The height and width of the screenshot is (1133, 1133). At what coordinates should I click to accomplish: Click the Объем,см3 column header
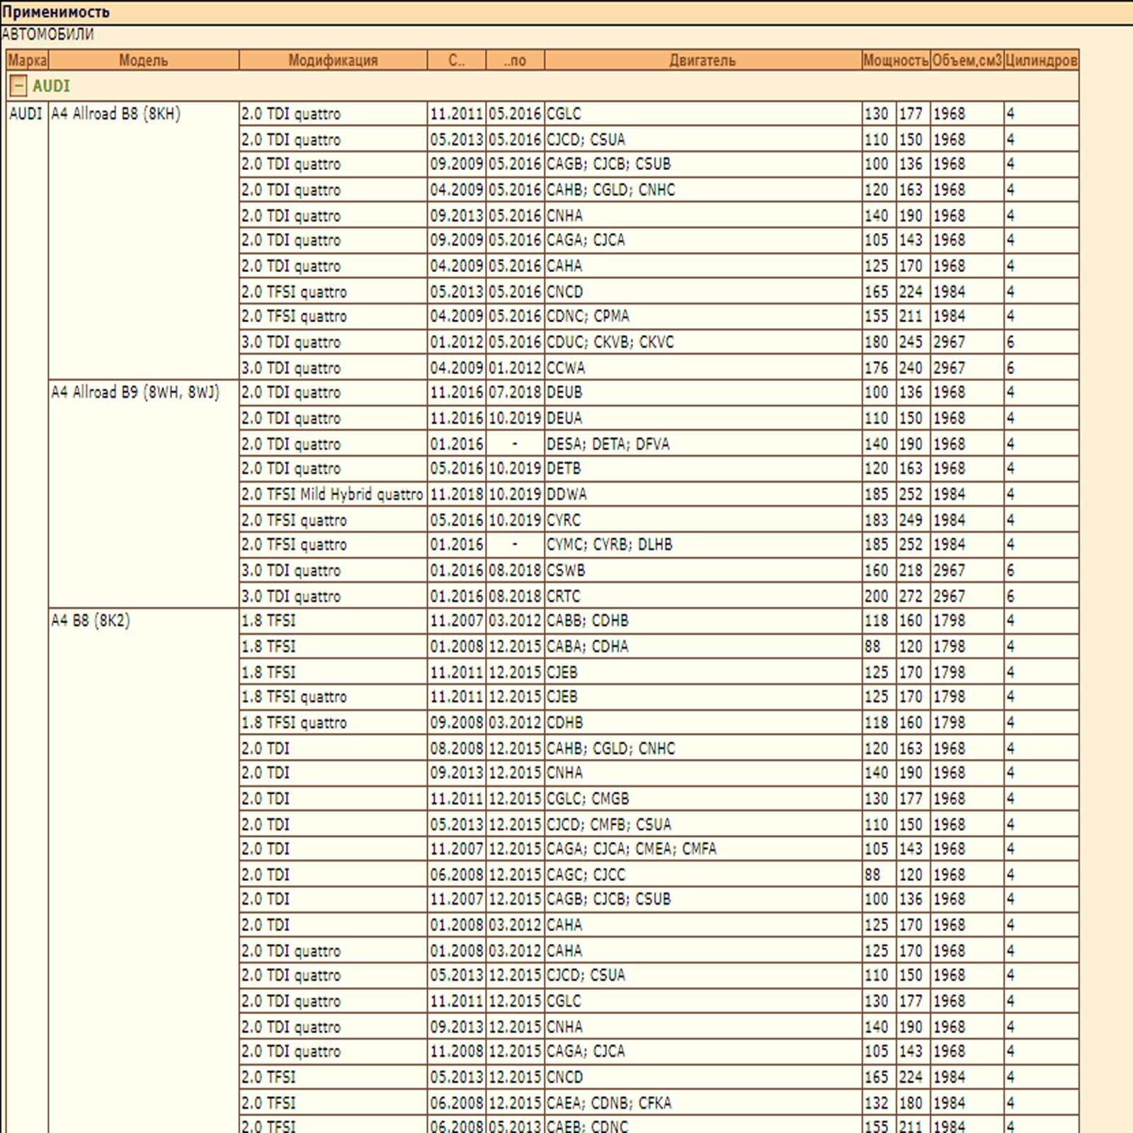click(967, 60)
